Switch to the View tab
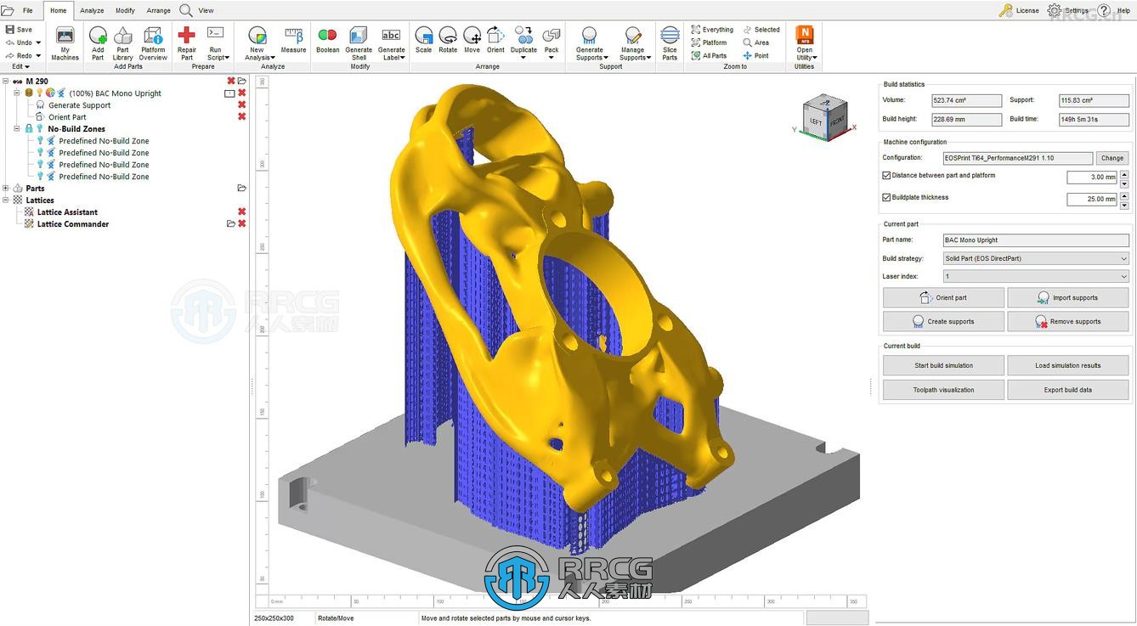The width and height of the screenshot is (1137, 626). (206, 11)
